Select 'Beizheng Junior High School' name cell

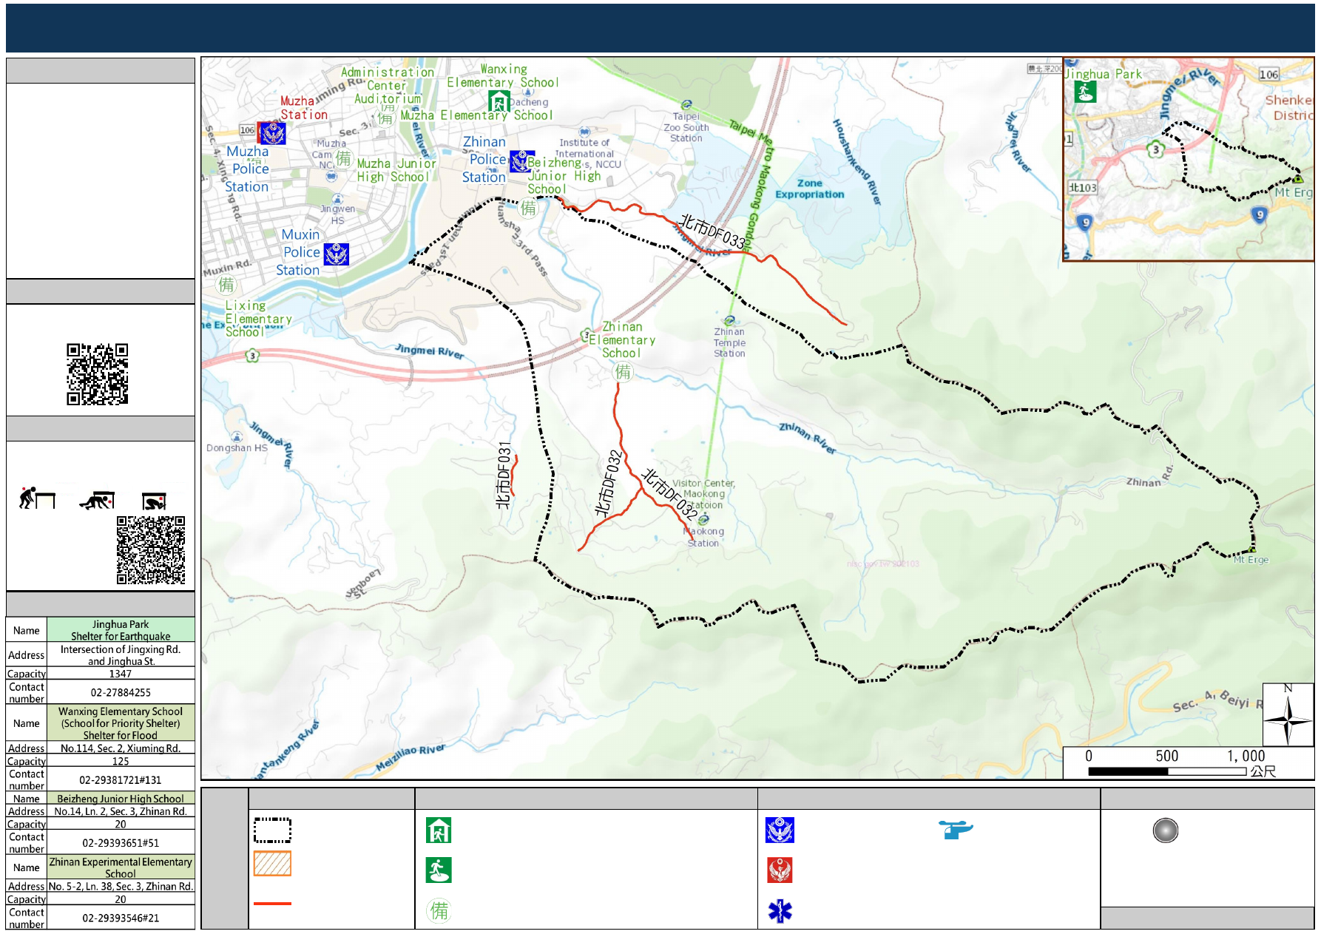pyautogui.click(x=121, y=799)
